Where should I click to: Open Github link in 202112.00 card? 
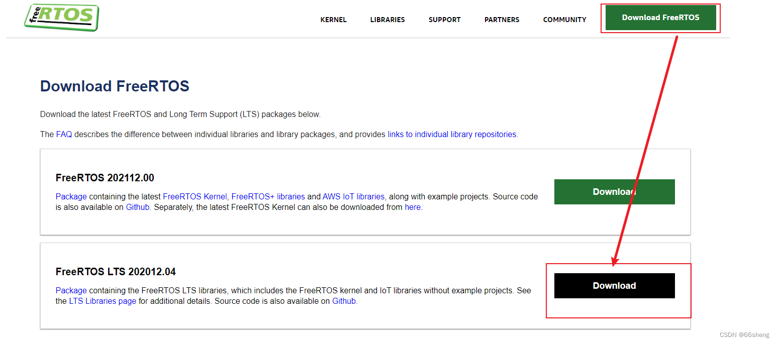pos(138,207)
